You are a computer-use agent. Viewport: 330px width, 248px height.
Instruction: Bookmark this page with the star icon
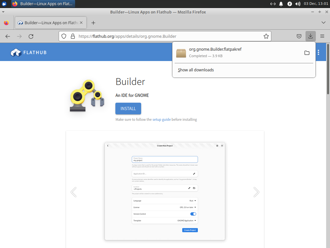coord(266,36)
